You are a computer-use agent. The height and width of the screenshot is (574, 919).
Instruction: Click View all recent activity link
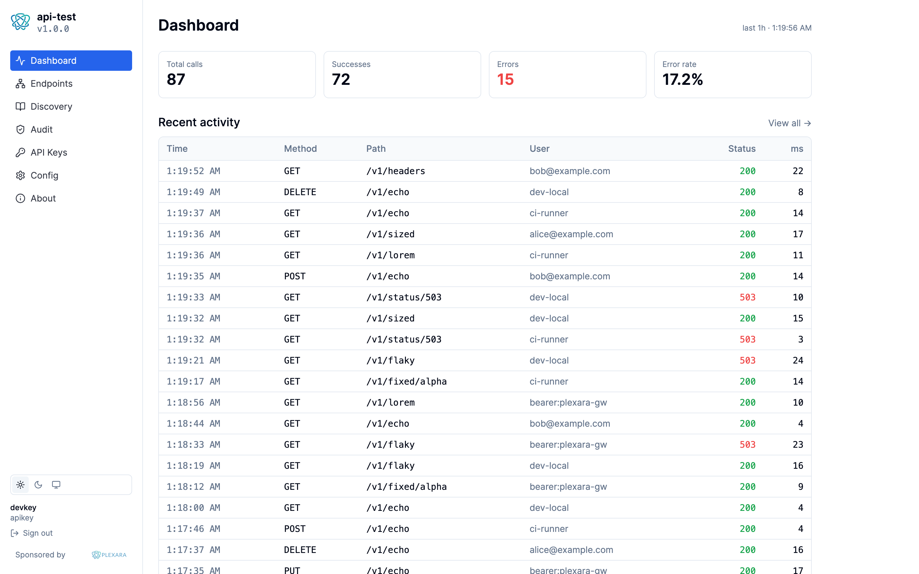(x=789, y=123)
